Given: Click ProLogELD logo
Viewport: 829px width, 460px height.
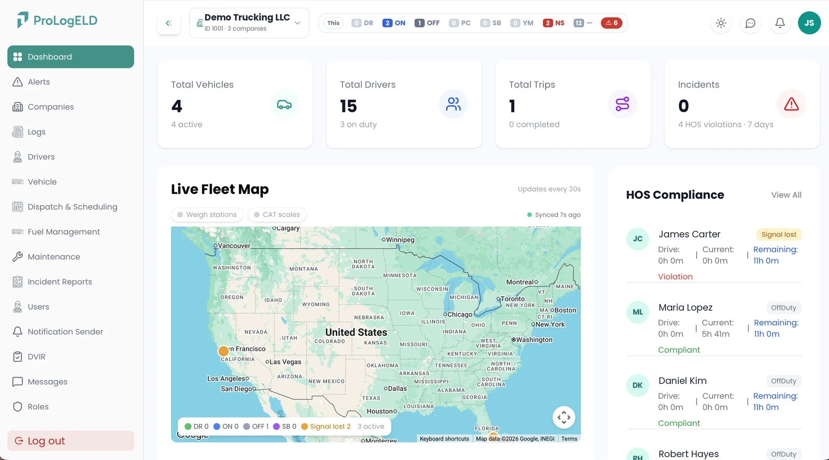Looking at the screenshot, I should coord(57,21).
